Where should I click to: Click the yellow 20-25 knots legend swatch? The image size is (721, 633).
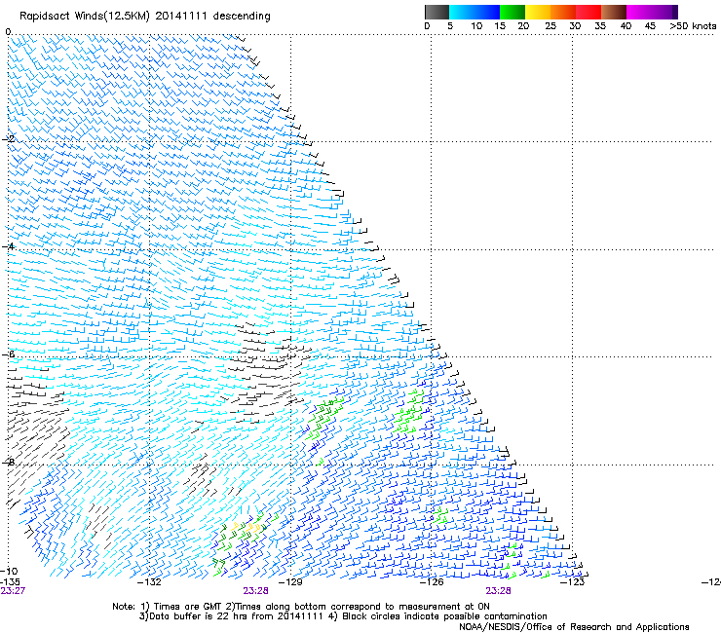tap(538, 12)
